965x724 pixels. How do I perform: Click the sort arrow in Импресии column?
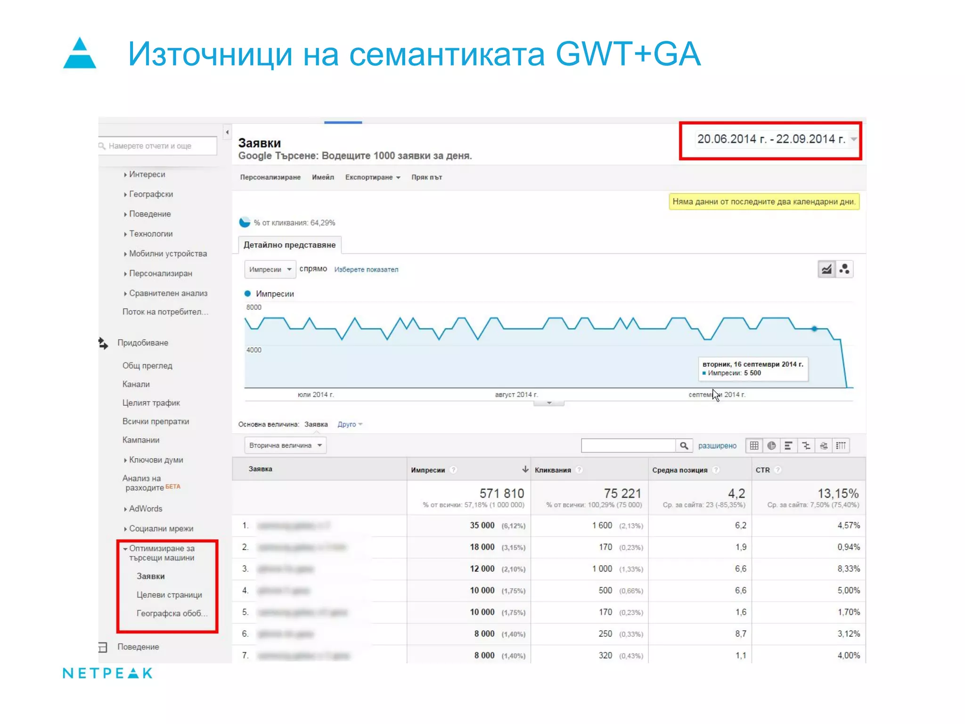(x=525, y=469)
